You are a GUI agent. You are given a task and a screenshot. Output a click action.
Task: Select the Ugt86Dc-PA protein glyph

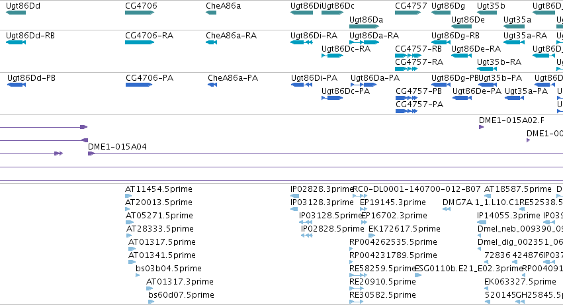click(332, 98)
